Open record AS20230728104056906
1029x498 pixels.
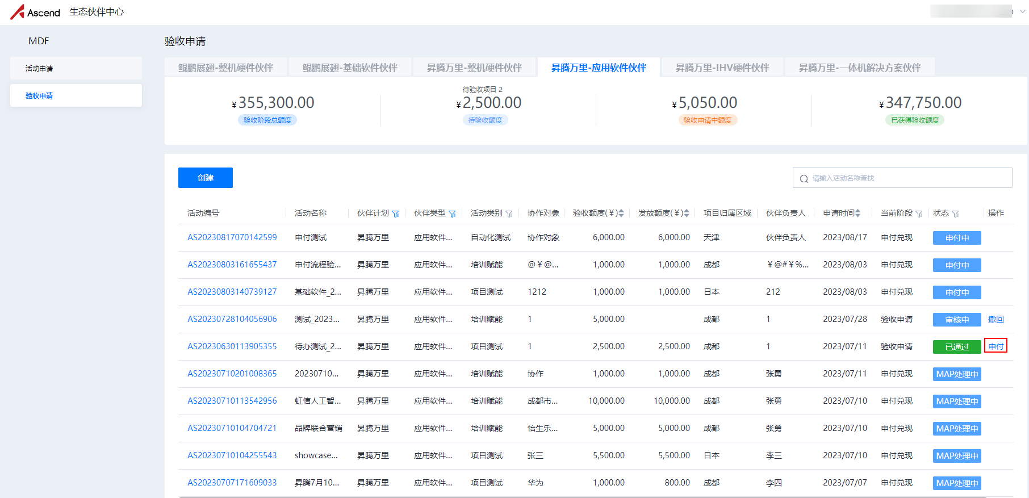[232, 319]
